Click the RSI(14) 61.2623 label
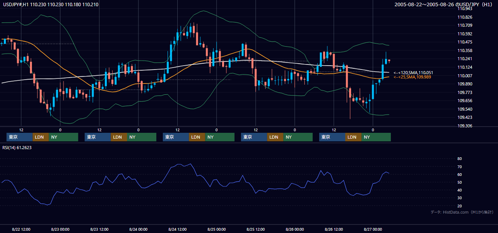Screen dimensions: 498x233 tap(17, 148)
